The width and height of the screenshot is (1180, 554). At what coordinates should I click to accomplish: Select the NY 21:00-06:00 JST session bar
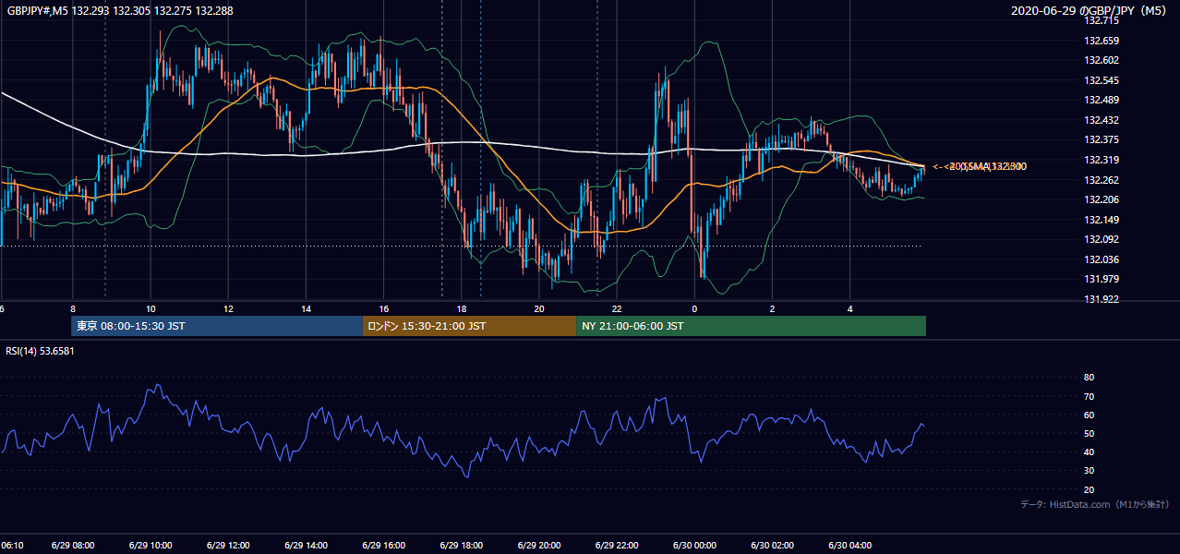click(x=751, y=326)
